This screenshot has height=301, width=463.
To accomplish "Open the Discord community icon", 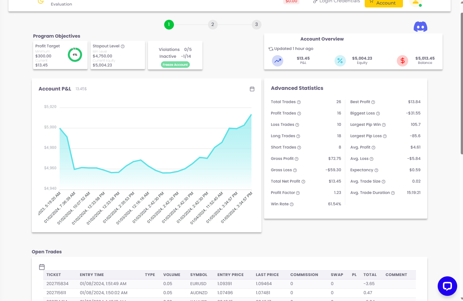I will coord(420,27).
